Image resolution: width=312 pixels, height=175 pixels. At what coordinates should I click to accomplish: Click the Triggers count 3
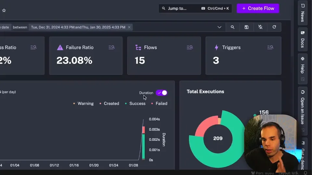216,61
